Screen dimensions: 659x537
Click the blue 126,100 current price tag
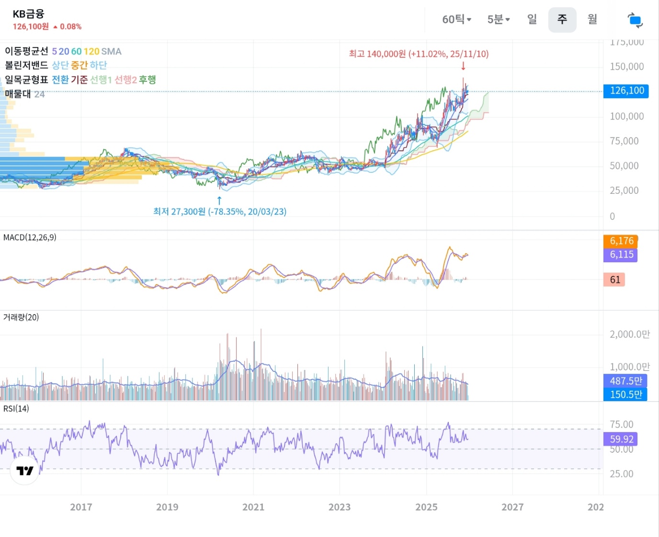point(626,91)
